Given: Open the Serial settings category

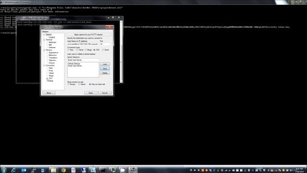Looking at the screenshot, I should (51, 81).
